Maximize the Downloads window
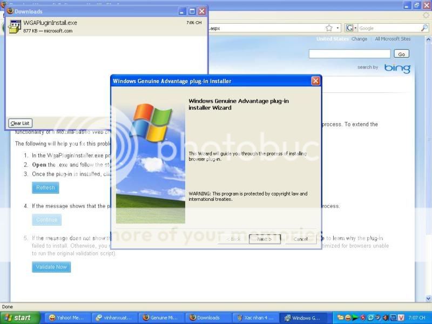432x324 pixels. pos(192,11)
